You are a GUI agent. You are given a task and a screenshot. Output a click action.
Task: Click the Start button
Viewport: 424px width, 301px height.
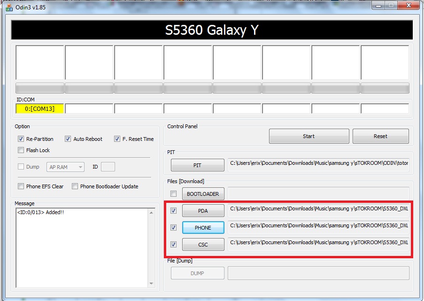(309, 136)
